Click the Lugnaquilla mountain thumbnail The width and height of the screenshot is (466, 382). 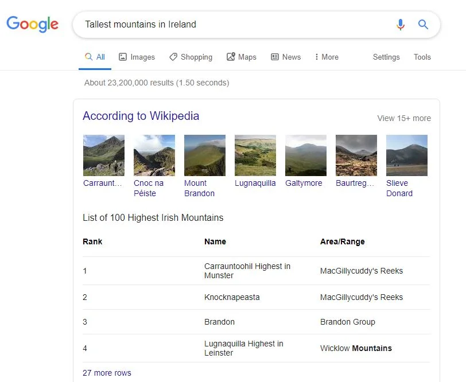pos(255,155)
